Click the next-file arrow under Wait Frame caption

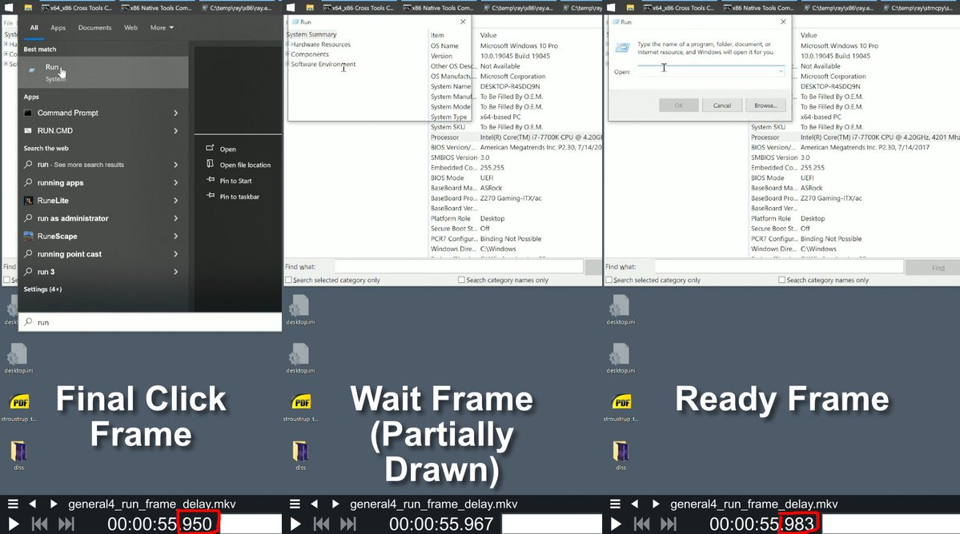335,504
